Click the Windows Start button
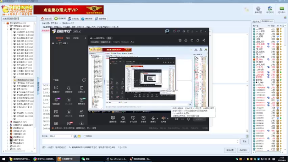The image size is (288, 162). pos(4,159)
